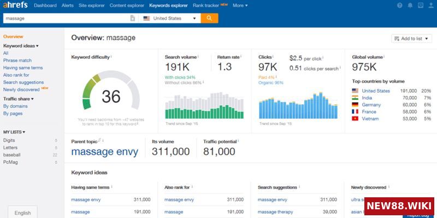
Task: Select Overview in the sidebar
Action: [x=13, y=37]
